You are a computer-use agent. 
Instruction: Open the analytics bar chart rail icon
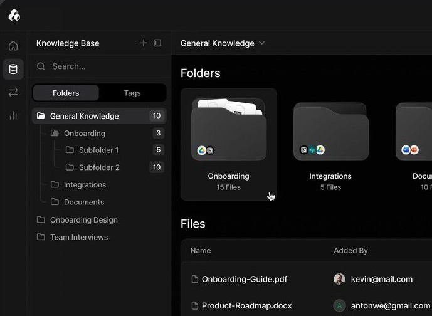13,115
